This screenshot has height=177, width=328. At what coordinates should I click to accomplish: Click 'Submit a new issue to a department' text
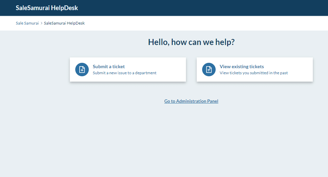pos(125,73)
